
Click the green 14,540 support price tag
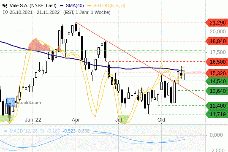click(217, 81)
